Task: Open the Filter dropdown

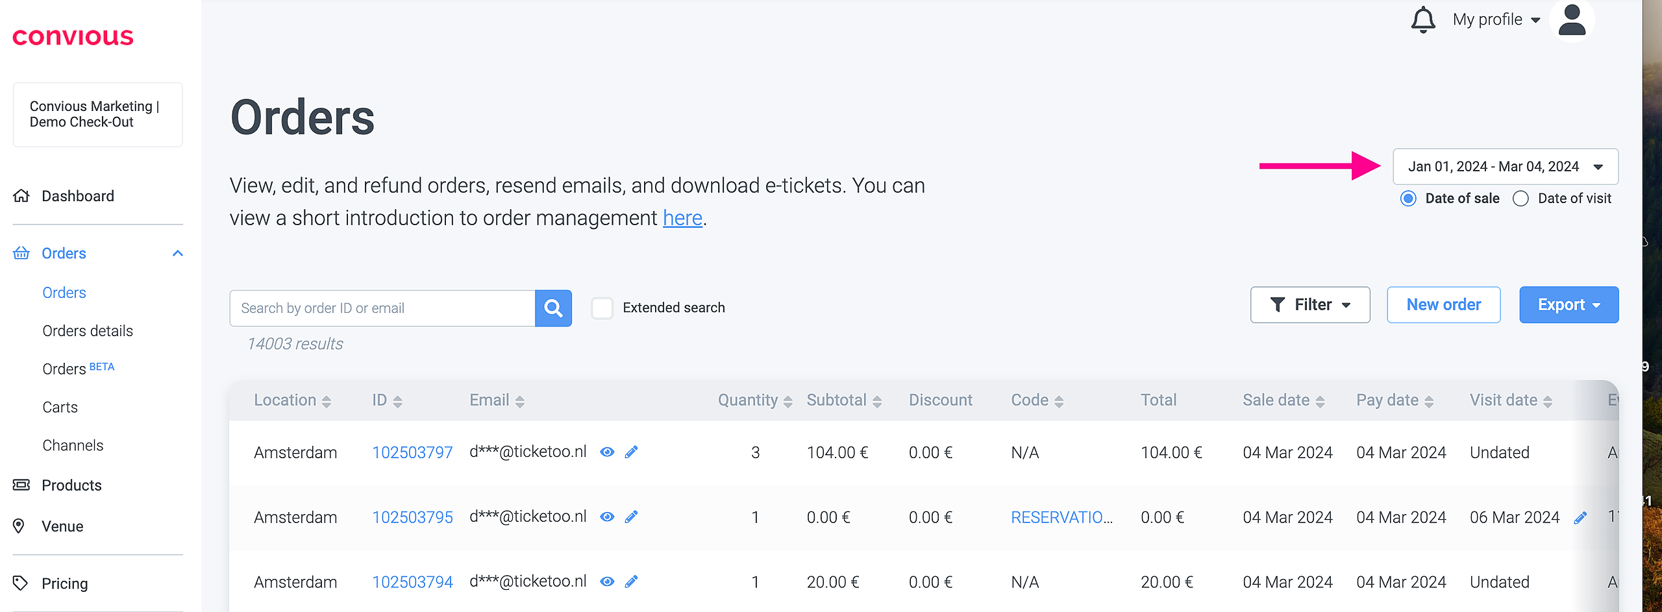Action: click(x=1309, y=305)
